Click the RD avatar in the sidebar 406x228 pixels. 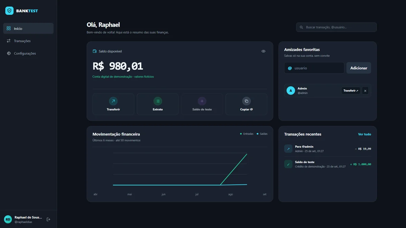pos(8,220)
